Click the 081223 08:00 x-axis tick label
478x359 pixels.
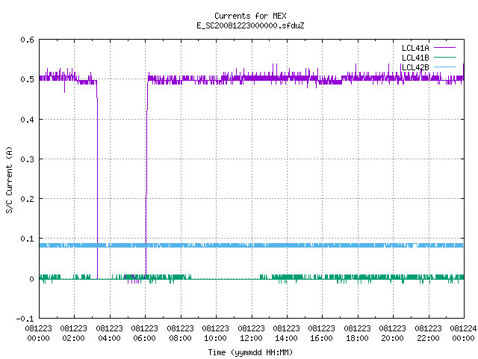pyautogui.click(x=181, y=333)
